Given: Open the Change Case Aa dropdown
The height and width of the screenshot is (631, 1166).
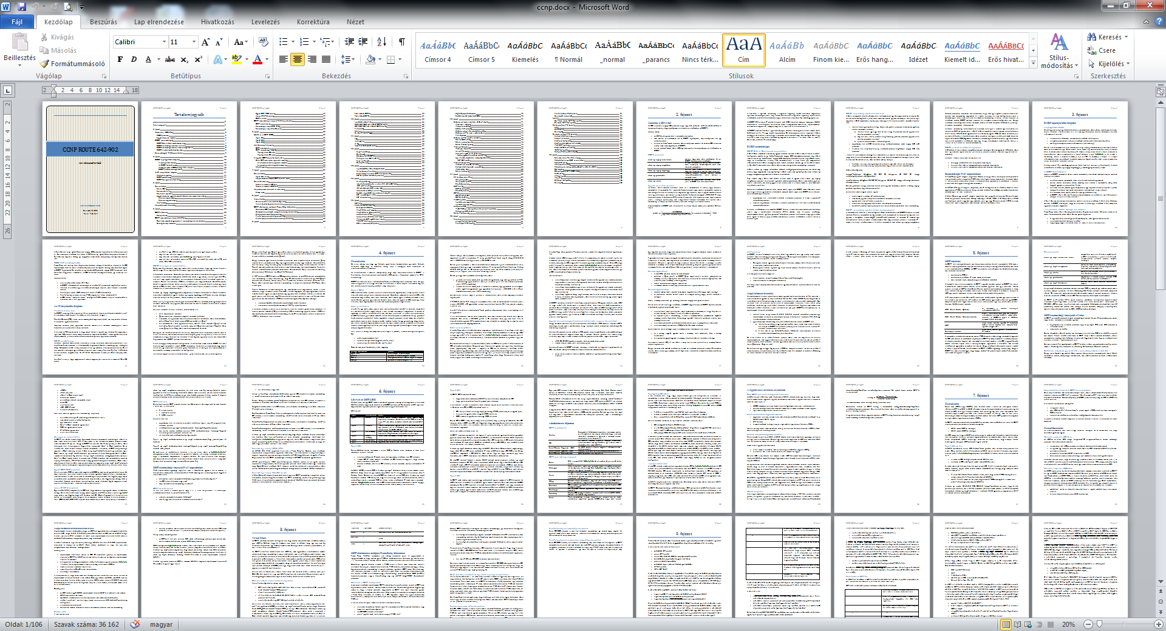Looking at the screenshot, I should point(240,42).
